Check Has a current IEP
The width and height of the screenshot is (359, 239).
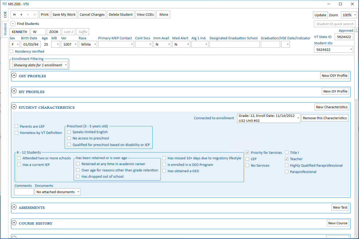[x=19, y=165]
